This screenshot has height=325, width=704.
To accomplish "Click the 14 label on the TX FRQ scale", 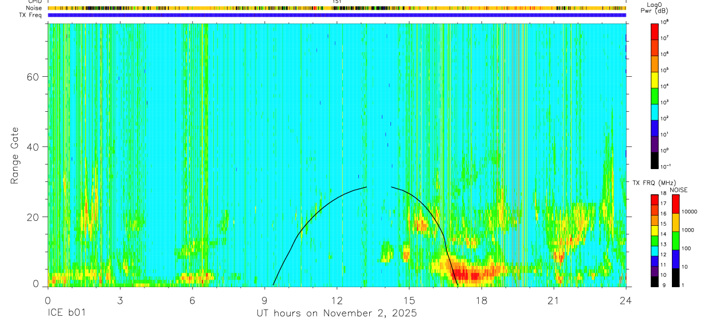I will tap(663, 234).
